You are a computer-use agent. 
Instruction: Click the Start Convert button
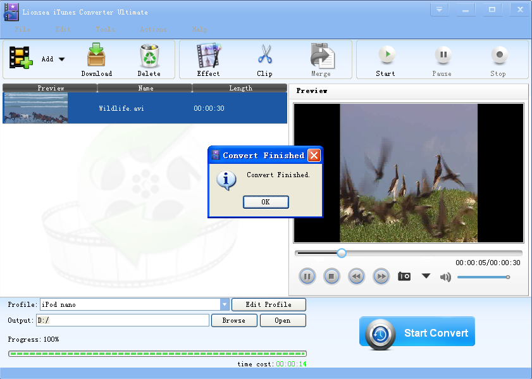coord(417,333)
